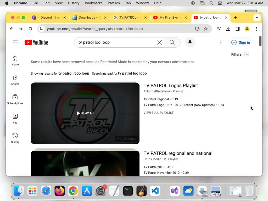Reload the current page

[30, 29]
